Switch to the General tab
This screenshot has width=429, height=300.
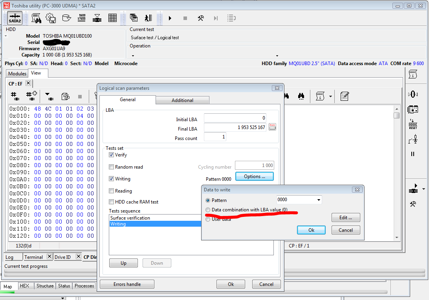coord(128,100)
